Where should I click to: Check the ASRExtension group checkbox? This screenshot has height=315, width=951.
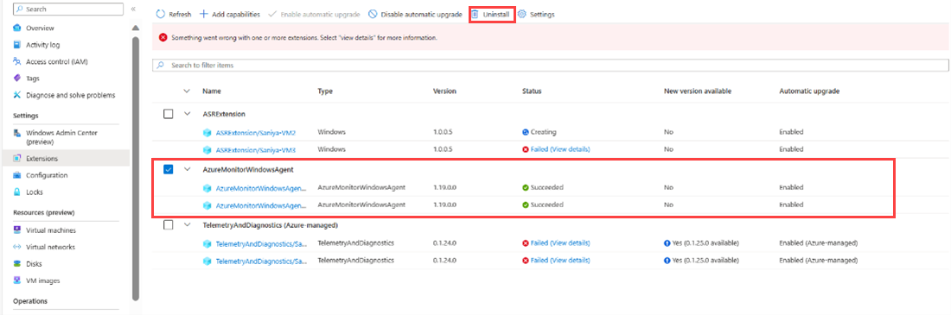169,114
